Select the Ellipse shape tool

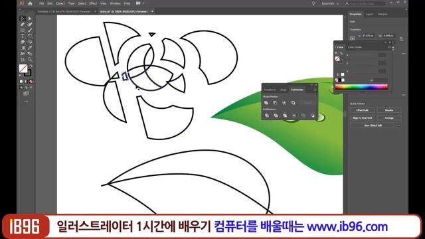point(23,31)
